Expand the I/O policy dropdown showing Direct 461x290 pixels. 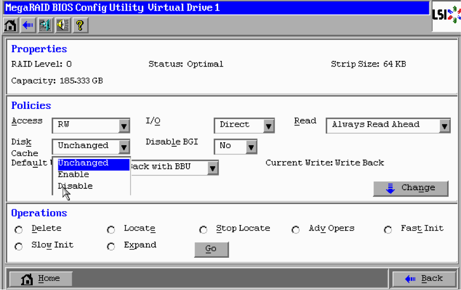[x=268, y=126]
